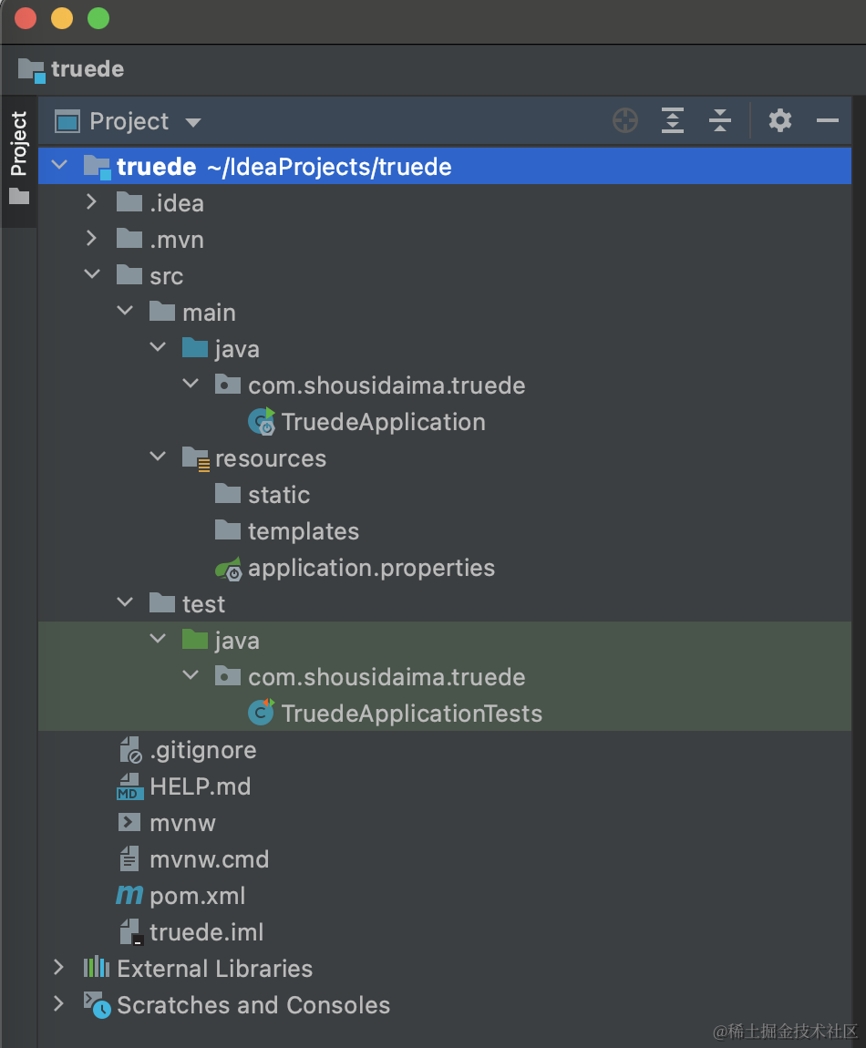Screen dimensions: 866x1048
Task: Select the mvnw.cmd file
Action: pyautogui.click(x=210, y=859)
